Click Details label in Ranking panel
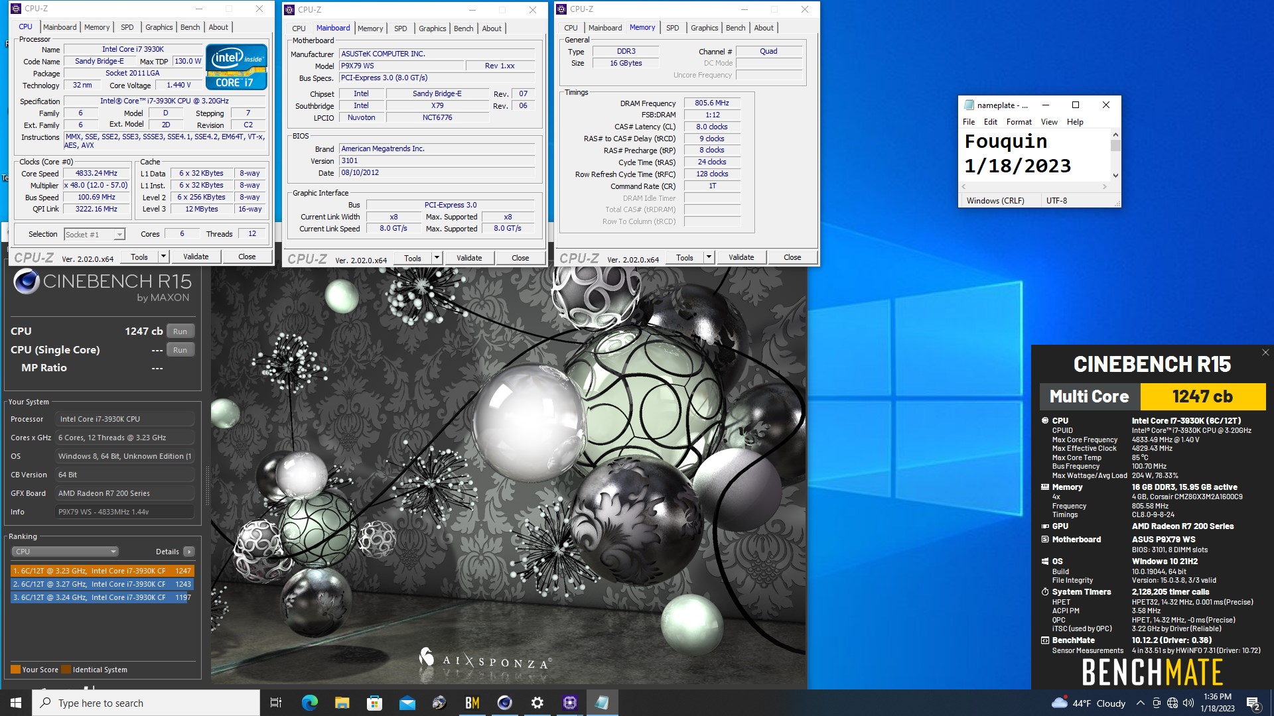 (x=167, y=552)
